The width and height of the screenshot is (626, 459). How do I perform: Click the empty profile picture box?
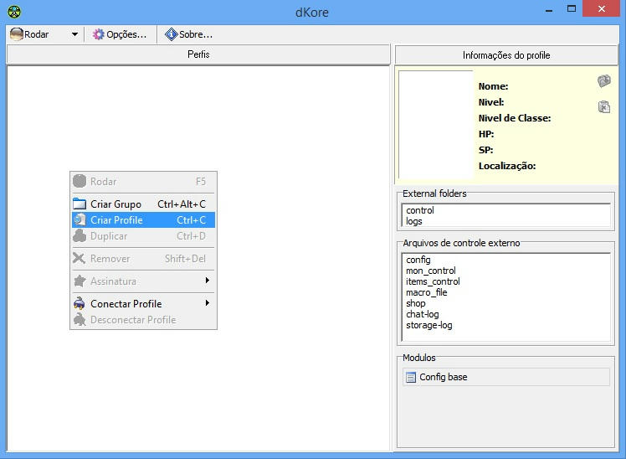[x=435, y=125]
